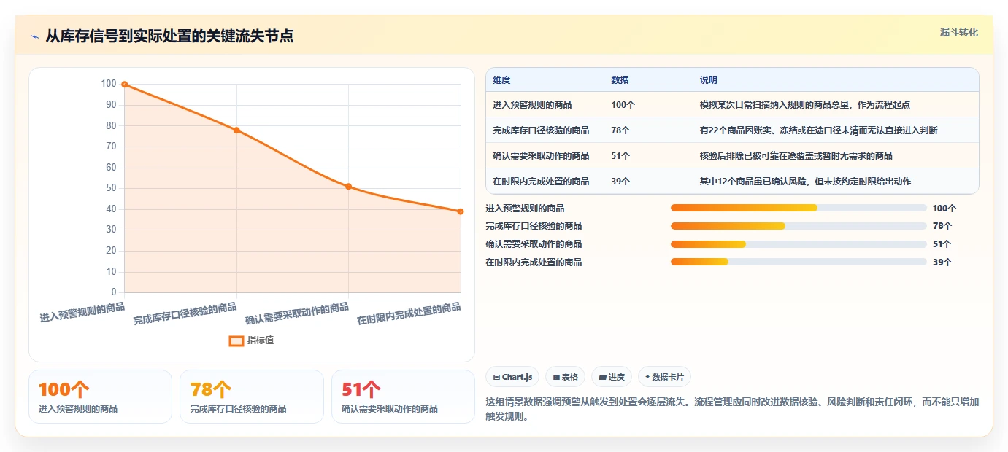The height and width of the screenshot is (452, 1008).
Task: Click the 数据 column header in the table
Action: tap(620, 80)
